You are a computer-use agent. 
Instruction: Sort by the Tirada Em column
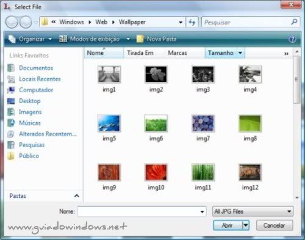[x=144, y=53]
